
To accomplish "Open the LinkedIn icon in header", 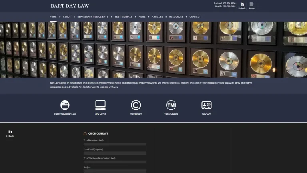I will pos(242,4).
